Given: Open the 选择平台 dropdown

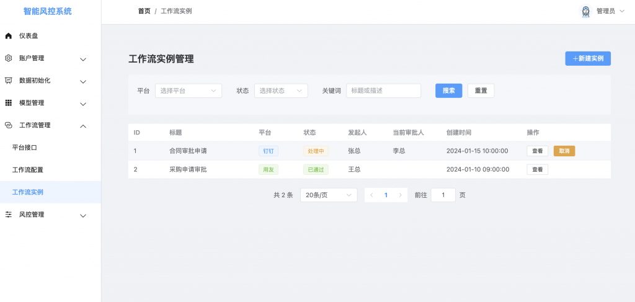Looking at the screenshot, I should coord(189,91).
